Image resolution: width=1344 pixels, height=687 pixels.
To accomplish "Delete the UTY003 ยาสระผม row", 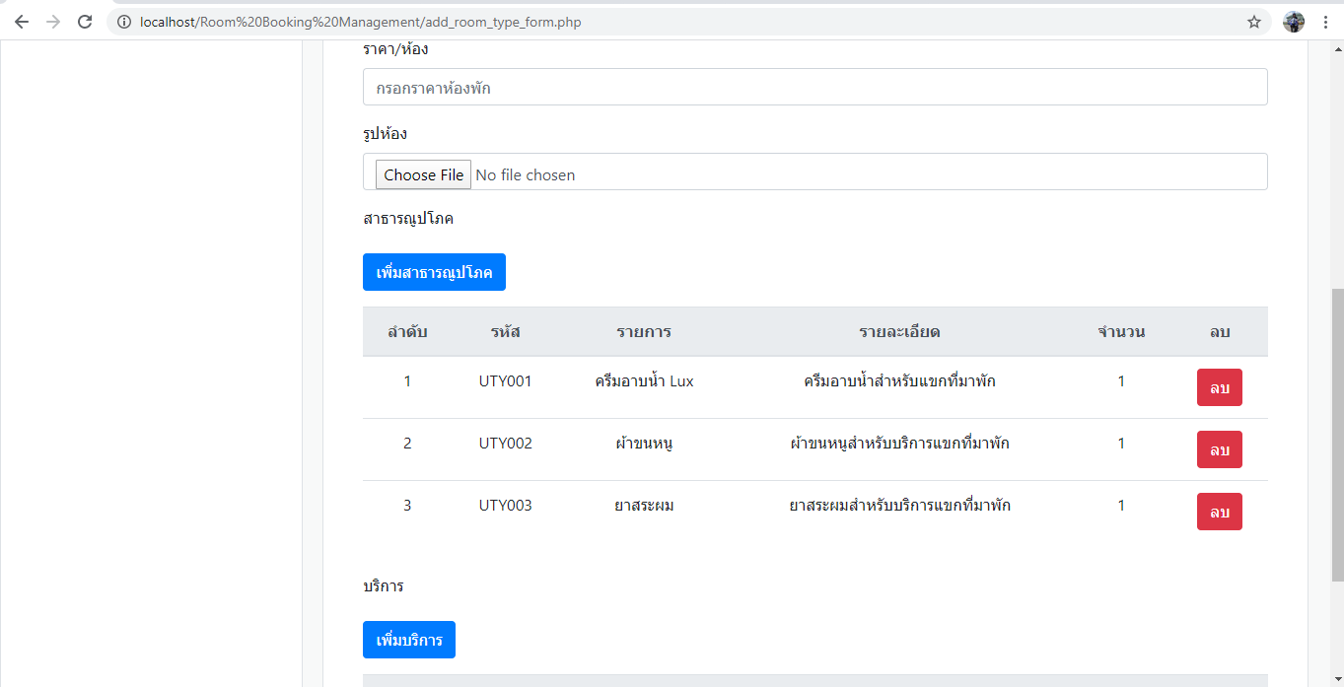I will [1219, 512].
